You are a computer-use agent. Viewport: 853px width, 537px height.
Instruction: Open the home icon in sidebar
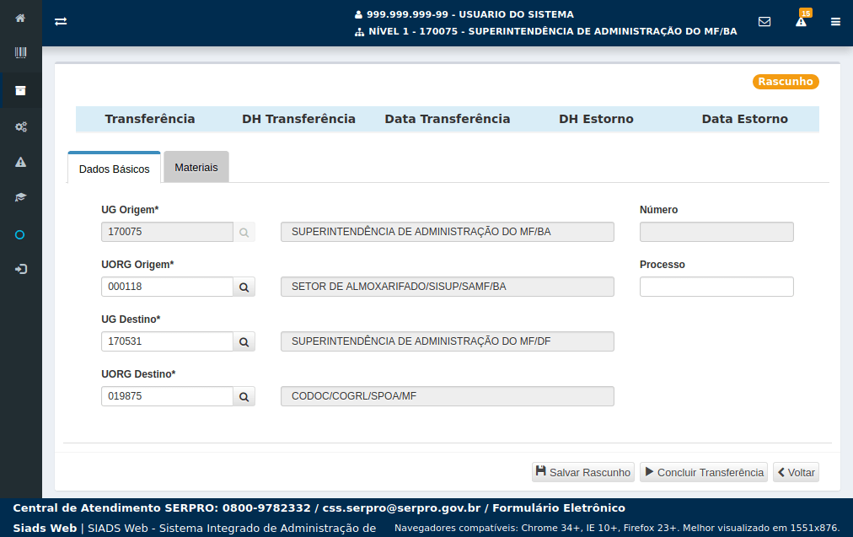click(20, 18)
